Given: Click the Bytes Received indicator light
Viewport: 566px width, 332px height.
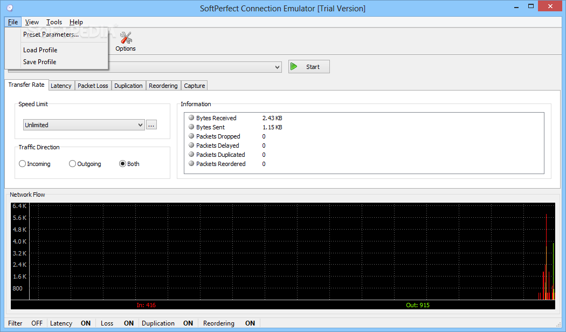Looking at the screenshot, I should pos(191,117).
